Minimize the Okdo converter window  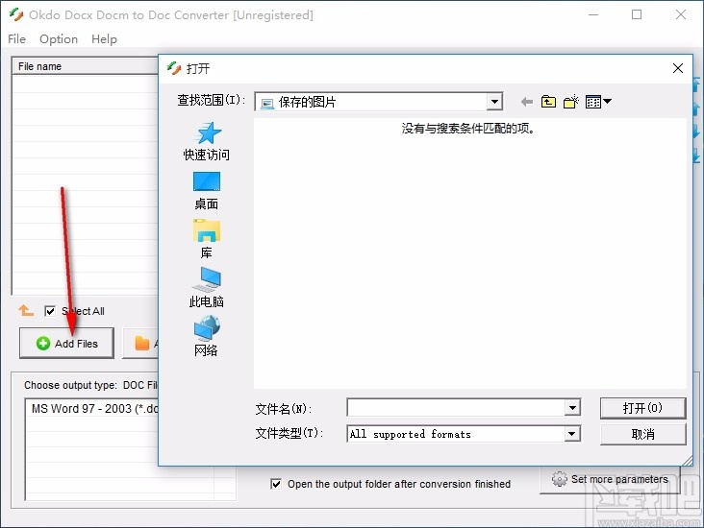593,14
